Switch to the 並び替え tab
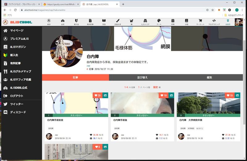The height and width of the screenshot is (161, 247). point(142,77)
